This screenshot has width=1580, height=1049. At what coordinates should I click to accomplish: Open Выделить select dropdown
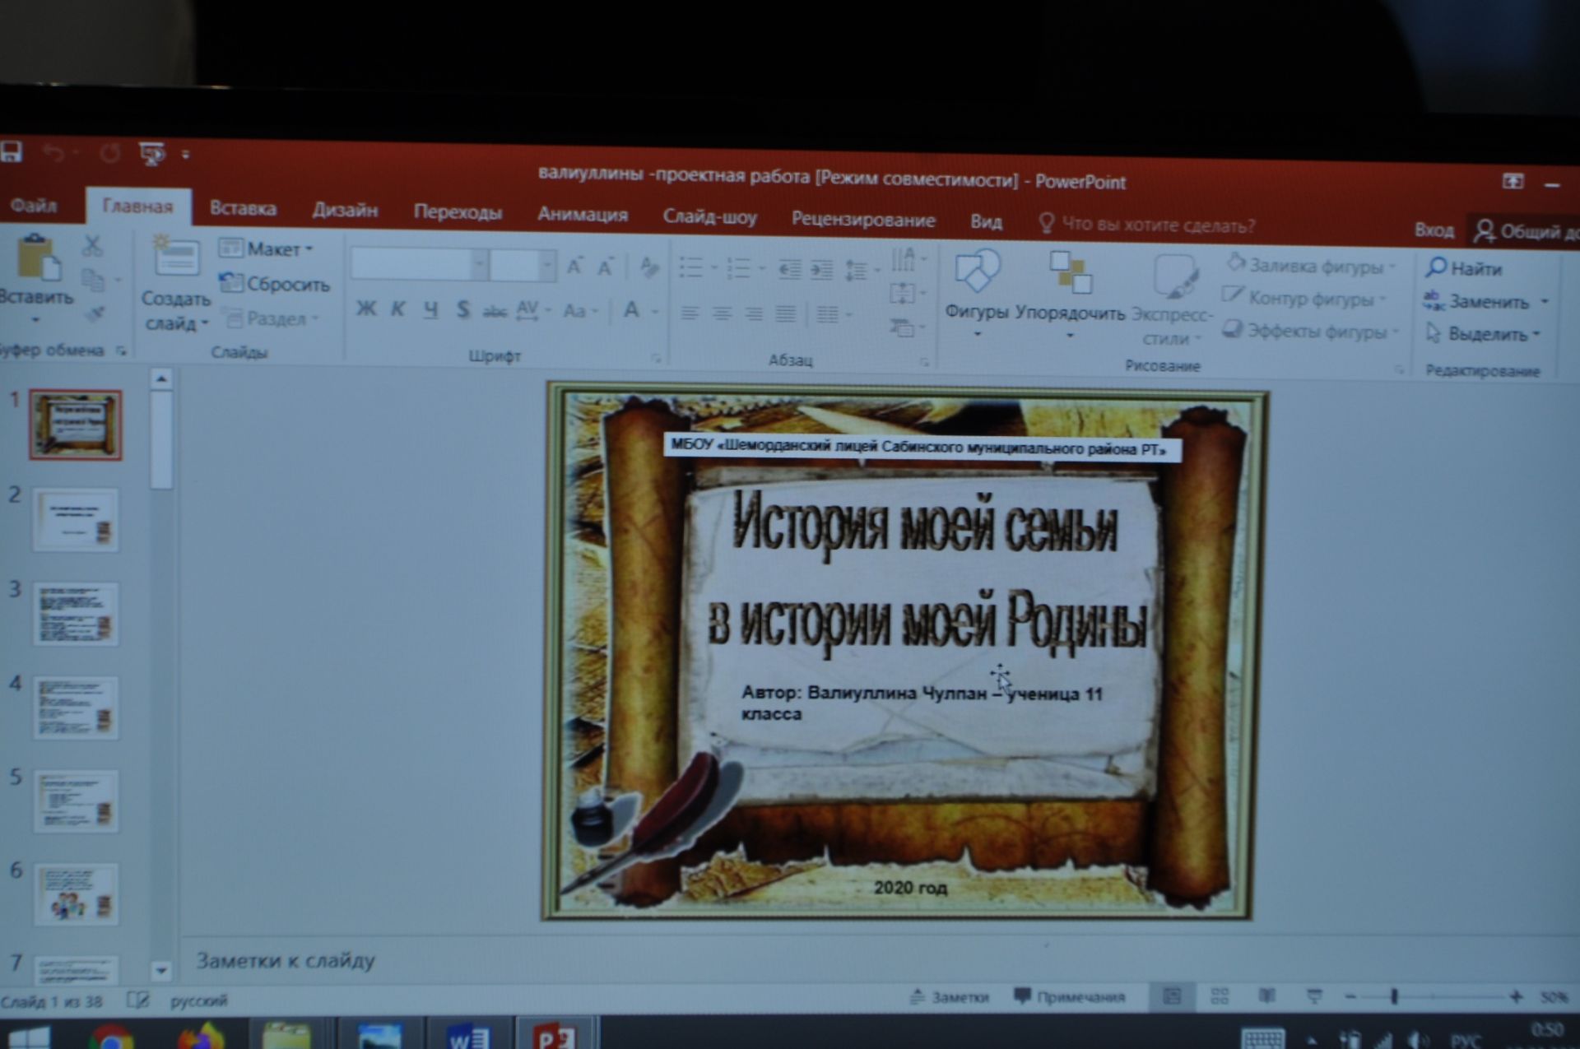coord(1483,333)
